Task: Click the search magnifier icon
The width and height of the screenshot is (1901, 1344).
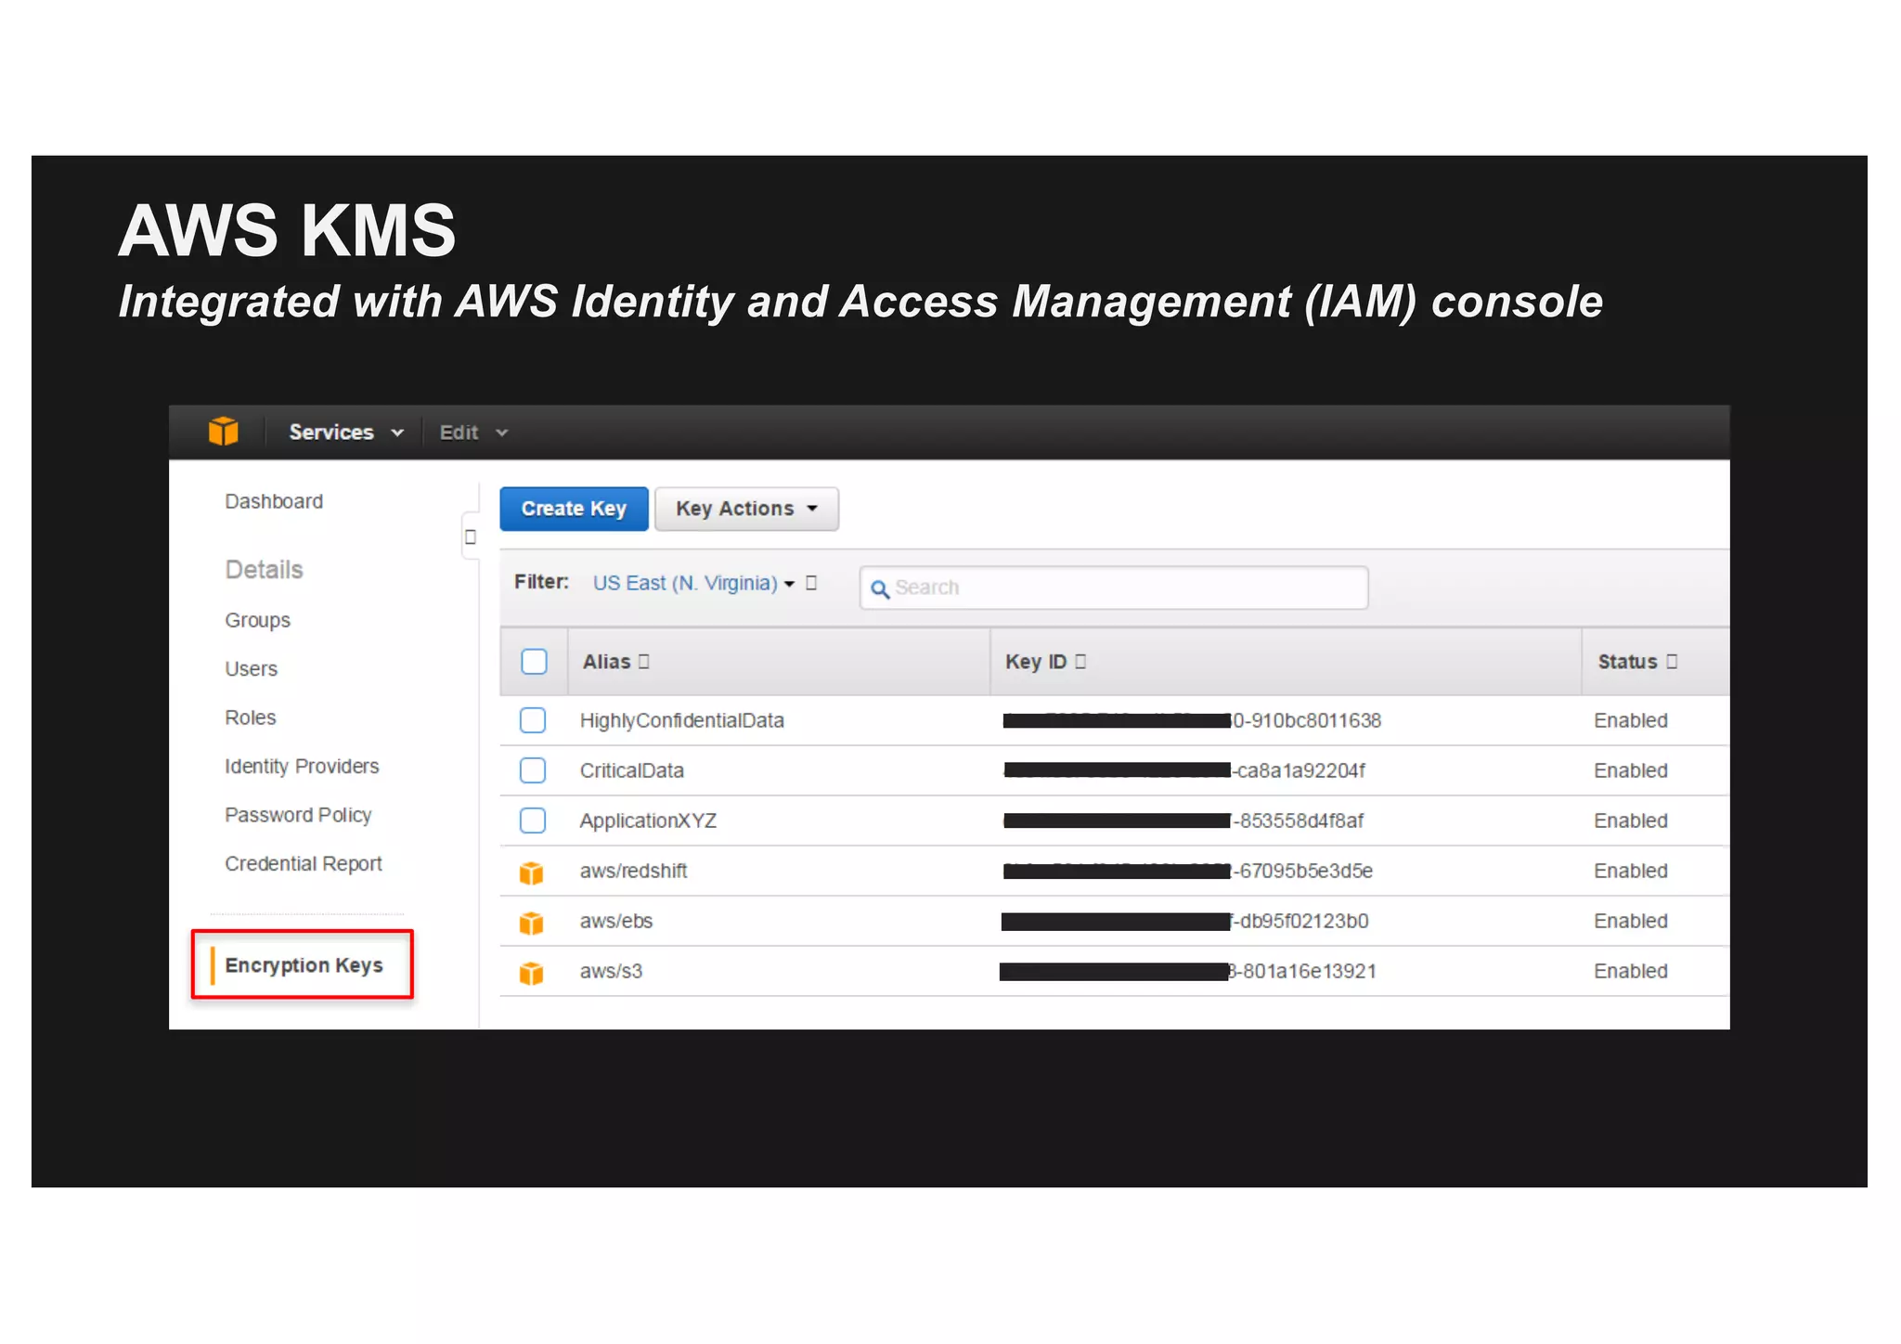Action: 880,588
